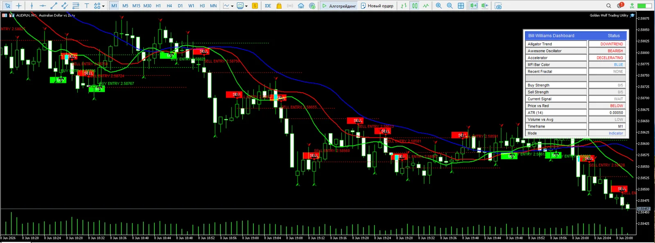
Task: Select the M30 timeframe
Action: 147,6
